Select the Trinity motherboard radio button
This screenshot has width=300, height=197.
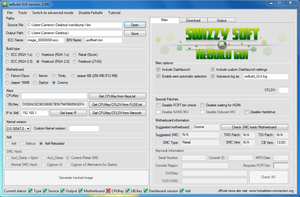coord(54,76)
